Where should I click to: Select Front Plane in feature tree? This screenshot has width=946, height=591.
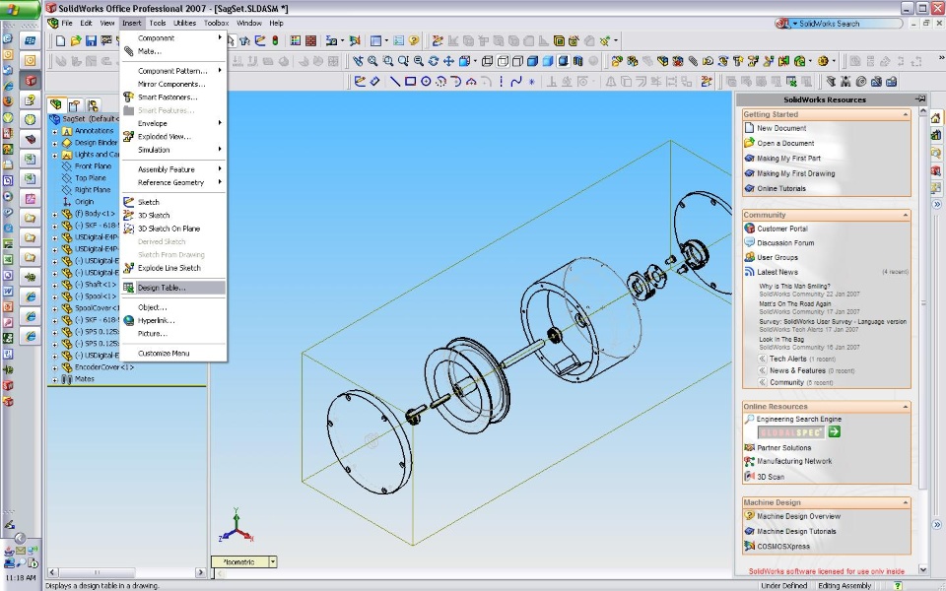click(x=93, y=166)
